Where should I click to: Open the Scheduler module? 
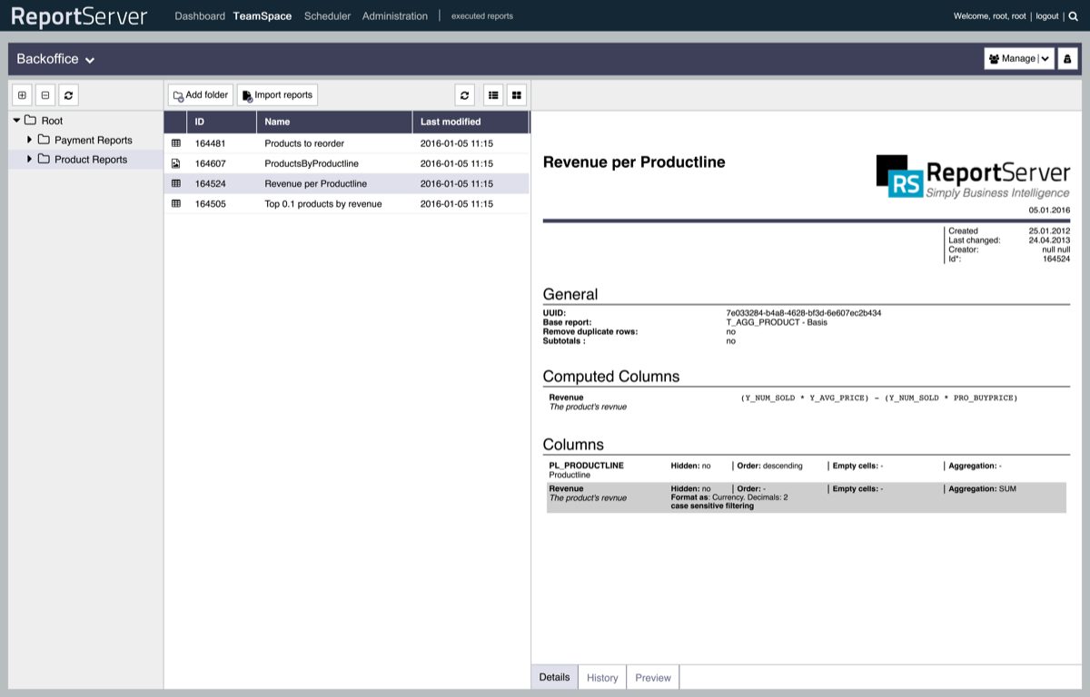[327, 16]
